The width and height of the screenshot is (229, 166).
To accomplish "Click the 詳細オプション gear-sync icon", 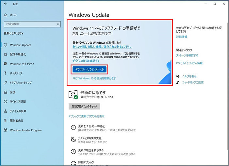I will pyautogui.click(x=73, y=163).
